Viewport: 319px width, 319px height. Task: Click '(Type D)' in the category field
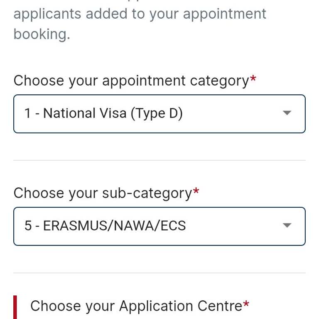[157, 113]
